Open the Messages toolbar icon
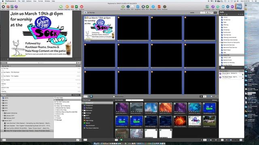The width and height of the screenshot is (259, 145). tap(61, 7)
